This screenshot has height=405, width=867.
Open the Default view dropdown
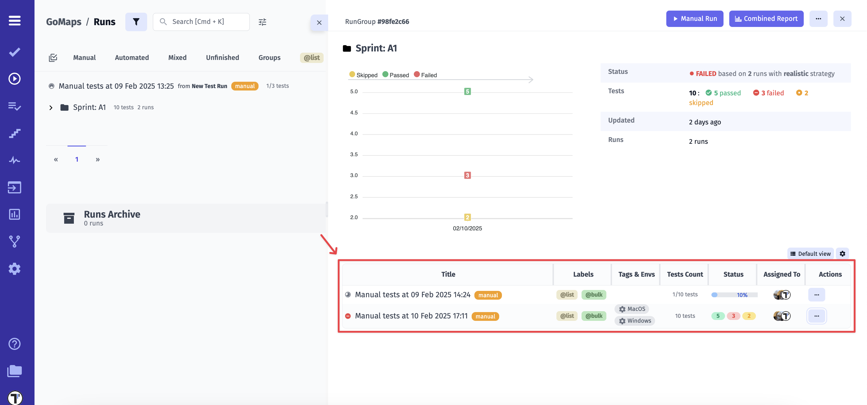pos(810,254)
